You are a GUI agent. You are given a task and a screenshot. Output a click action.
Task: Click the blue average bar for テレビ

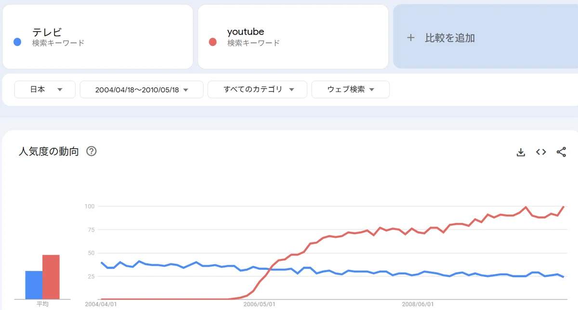34,285
